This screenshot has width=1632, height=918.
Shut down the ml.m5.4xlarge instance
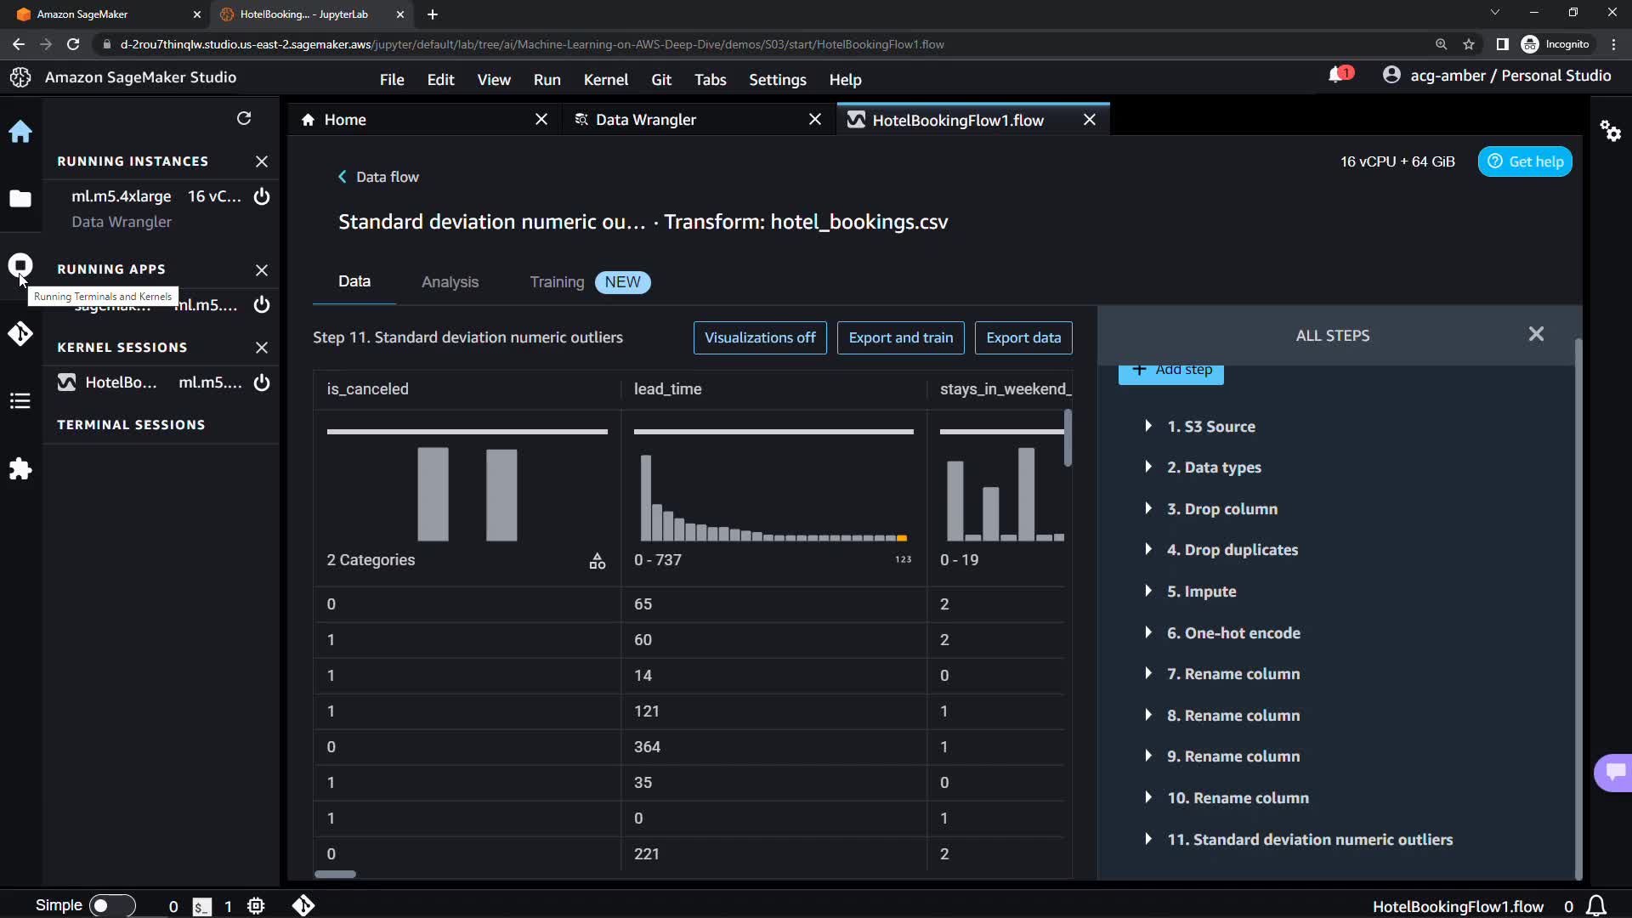click(x=262, y=196)
